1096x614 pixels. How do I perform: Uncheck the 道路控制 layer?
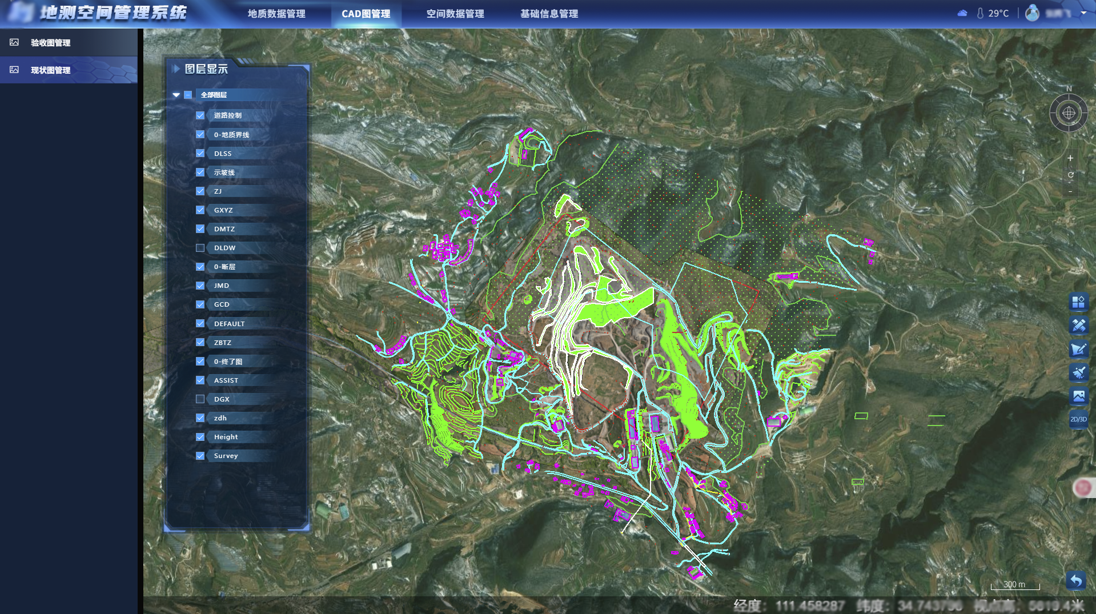200,115
